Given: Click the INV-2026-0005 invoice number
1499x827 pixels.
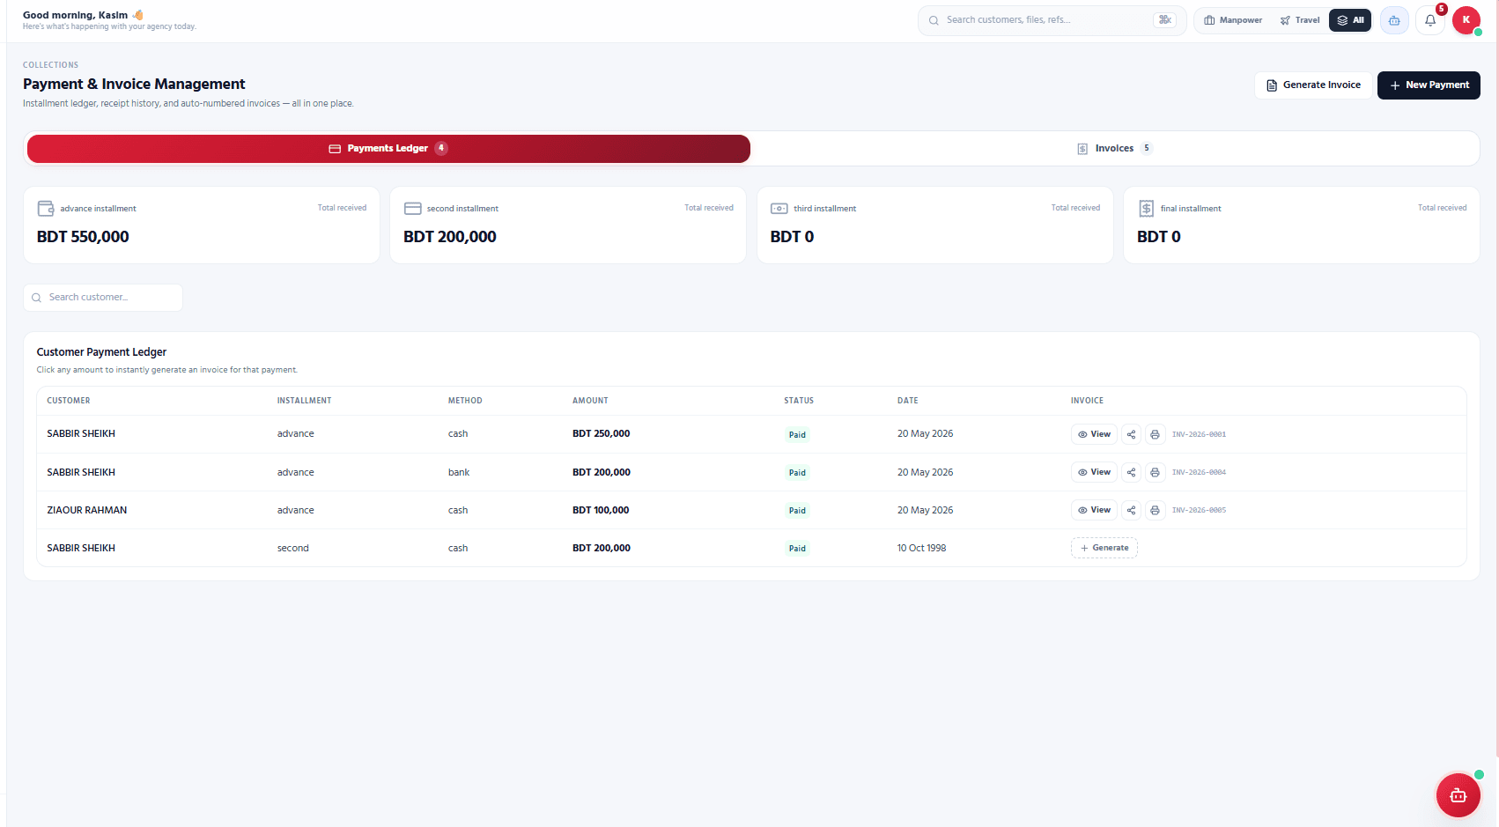Looking at the screenshot, I should 1199,511.
